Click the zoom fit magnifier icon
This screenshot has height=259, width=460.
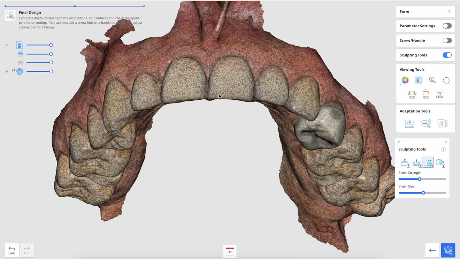[x=432, y=80]
